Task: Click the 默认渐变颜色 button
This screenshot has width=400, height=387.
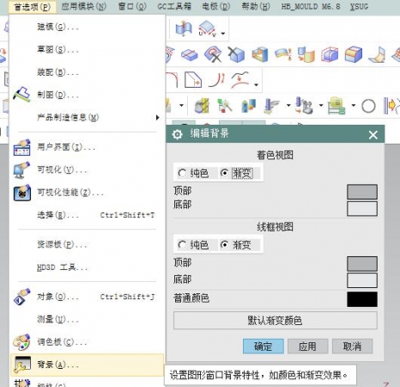Action: click(276, 320)
